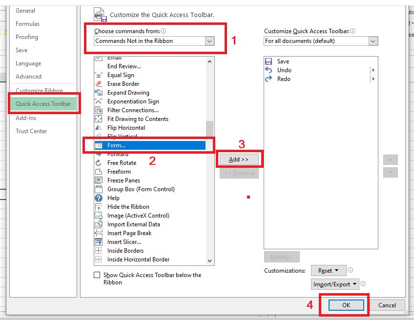Click the Undo arrow icon in toolbar list
The width and height of the screenshot is (414, 320).
pos(269,70)
